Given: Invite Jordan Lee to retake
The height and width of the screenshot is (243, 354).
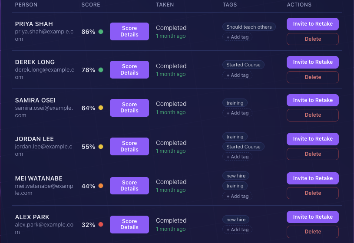Looking at the screenshot, I should point(313,139).
